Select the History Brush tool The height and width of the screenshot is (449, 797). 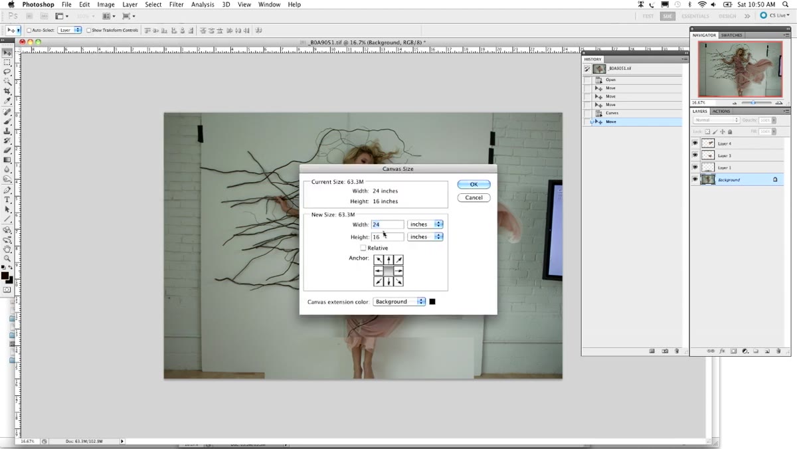click(7, 141)
